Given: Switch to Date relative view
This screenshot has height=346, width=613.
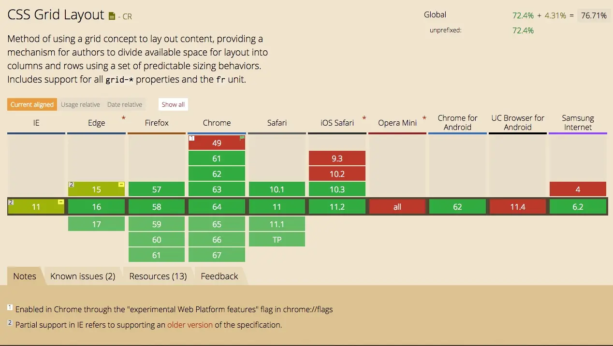Looking at the screenshot, I should tap(125, 104).
